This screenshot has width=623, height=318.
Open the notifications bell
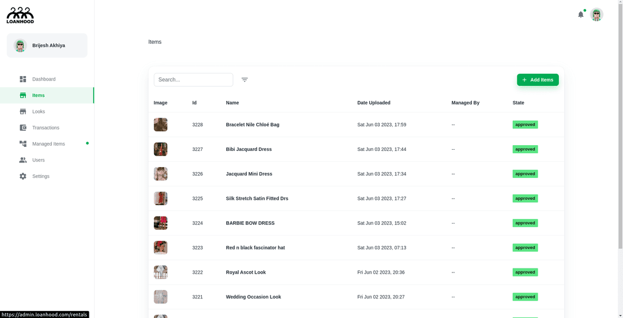580,14
